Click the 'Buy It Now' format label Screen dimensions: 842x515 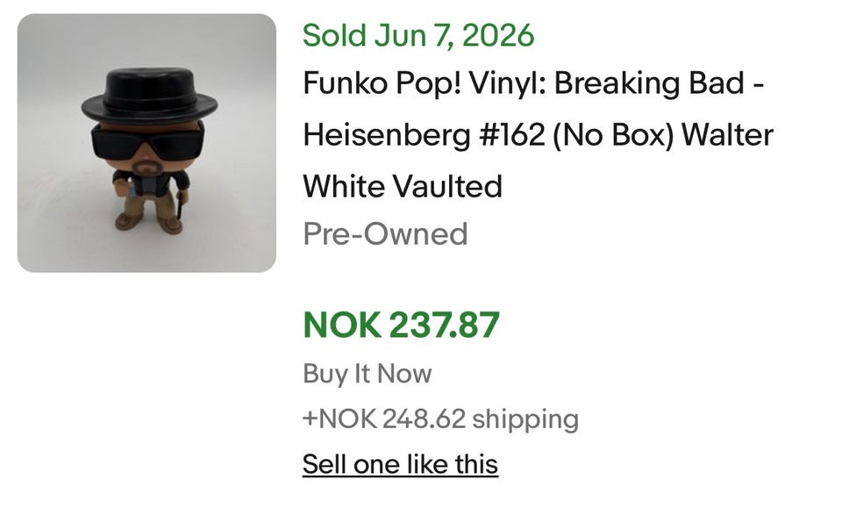point(367,374)
